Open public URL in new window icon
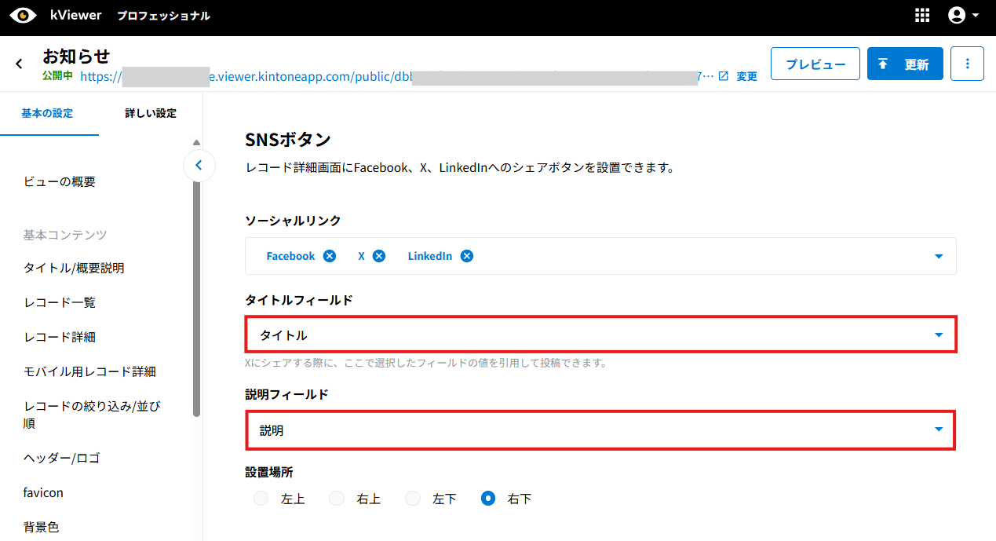The width and height of the screenshot is (996, 541). pyautogui.click(x=724, y=76)
